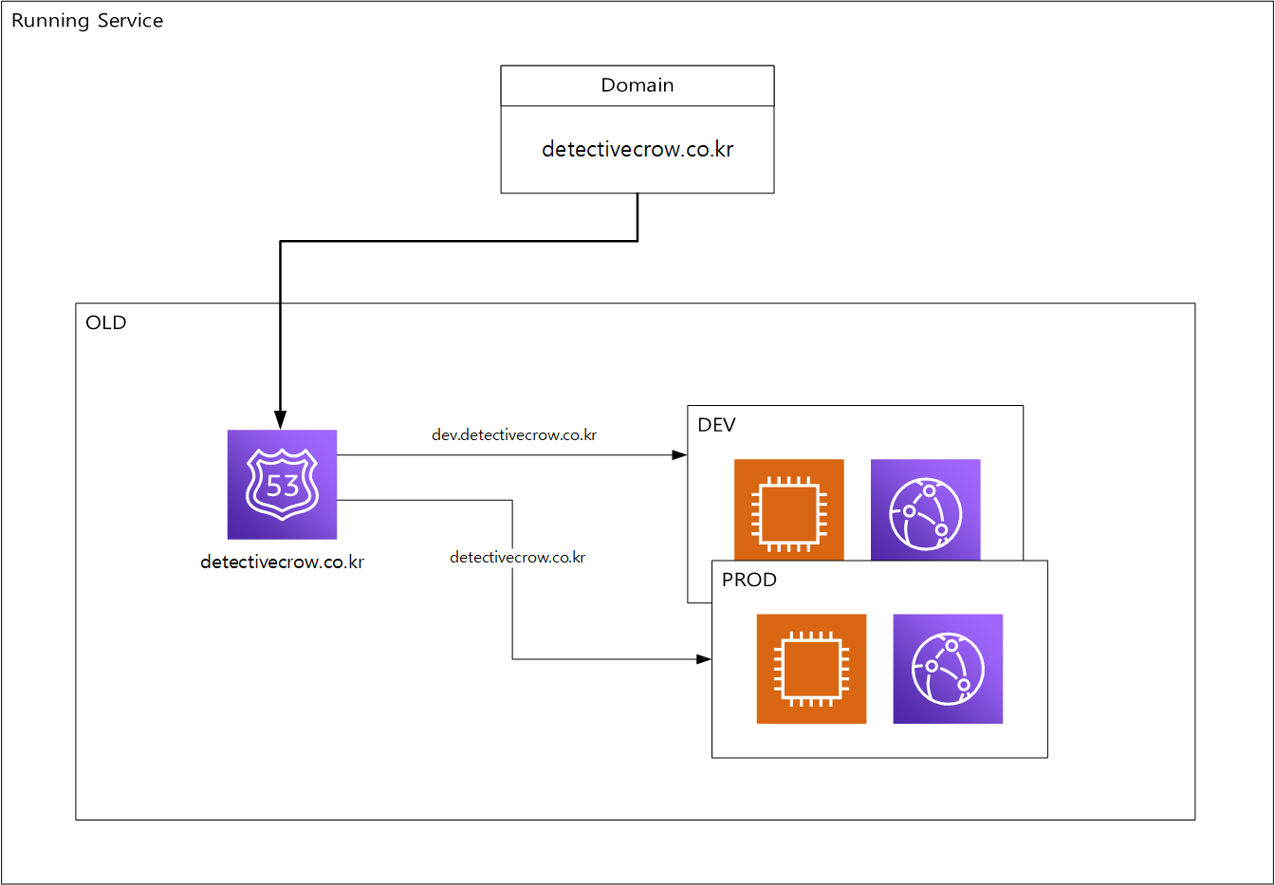Click the dev.detectivecrow.co.kr connector label
Image resolution: width=1275 pixels, height=885 pixels.
pyautogui.click(x=514, y=435)
